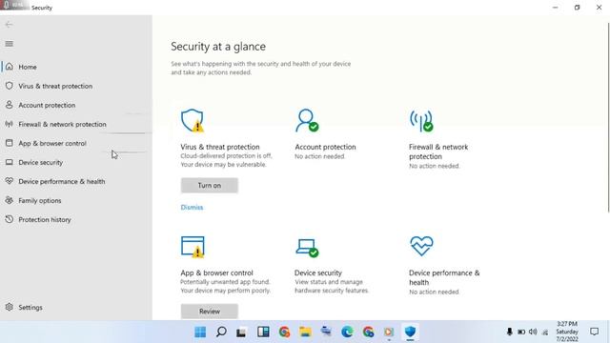
Task: Dismiss the virus protection warning
Action: click(192, 208)
